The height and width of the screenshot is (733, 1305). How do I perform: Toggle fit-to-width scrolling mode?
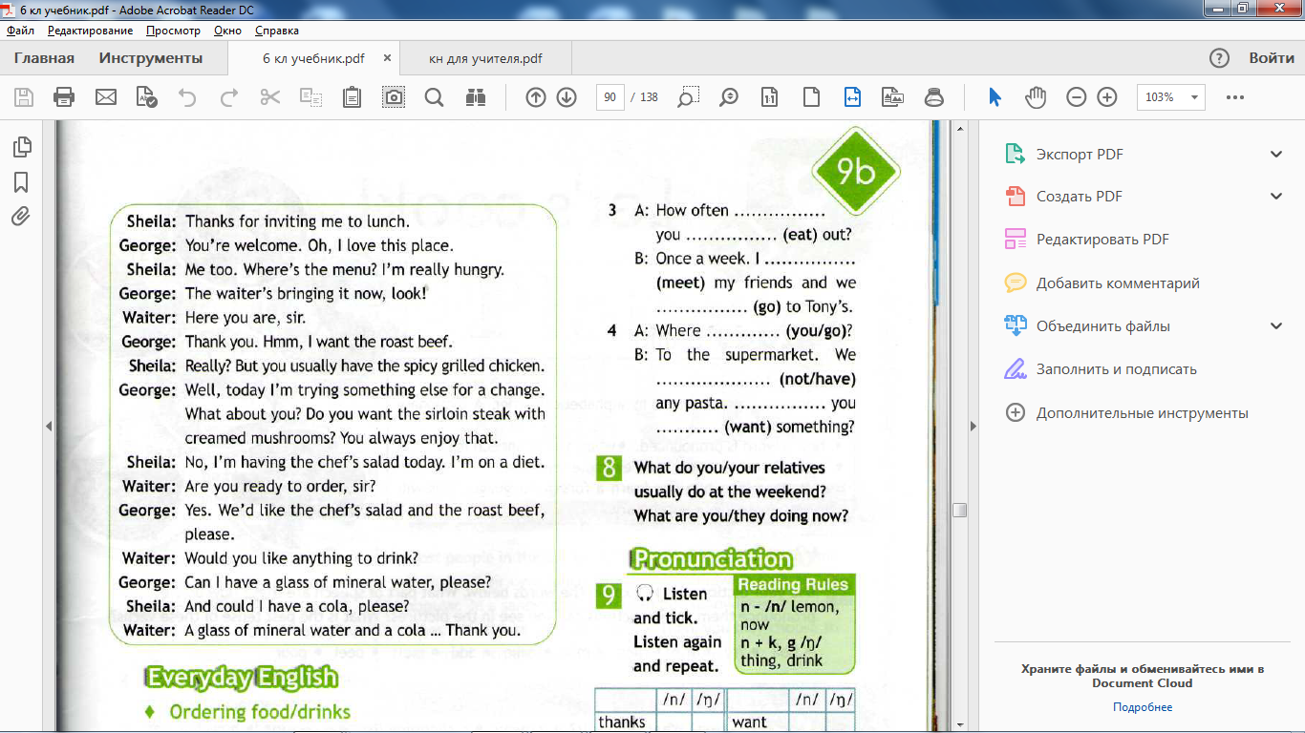pyautogui.click(x=852, y=97)
